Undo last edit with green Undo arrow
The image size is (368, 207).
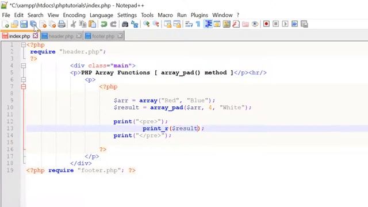coord(103,24)
